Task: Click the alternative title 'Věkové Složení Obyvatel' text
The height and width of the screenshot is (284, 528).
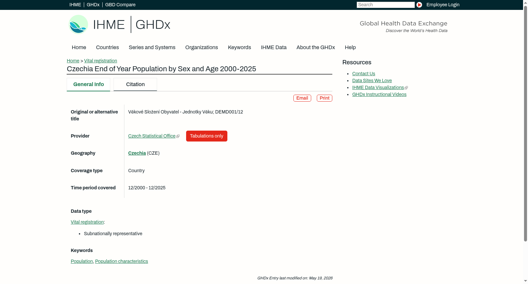Action: coord(185,112)
